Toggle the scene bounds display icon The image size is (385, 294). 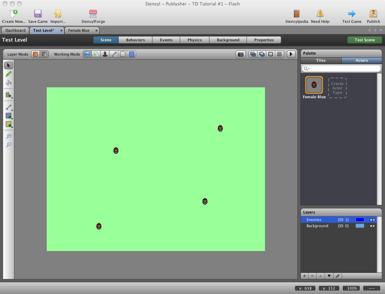[270, 54]
